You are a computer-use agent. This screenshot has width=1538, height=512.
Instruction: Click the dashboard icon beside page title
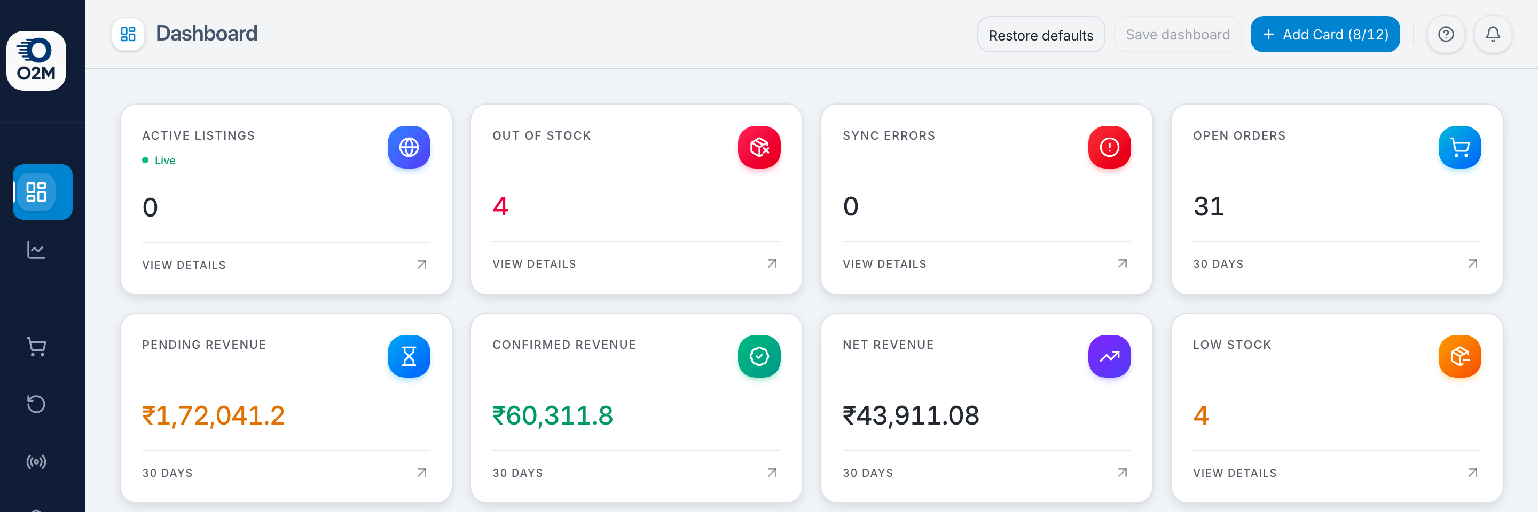pyautogui.click(x=128, y=34)
